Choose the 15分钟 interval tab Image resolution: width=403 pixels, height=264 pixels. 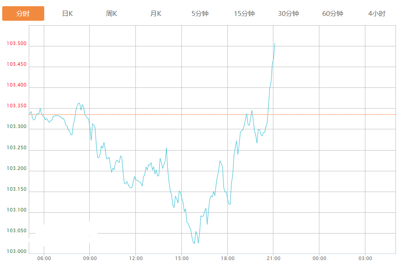point(244,14)
